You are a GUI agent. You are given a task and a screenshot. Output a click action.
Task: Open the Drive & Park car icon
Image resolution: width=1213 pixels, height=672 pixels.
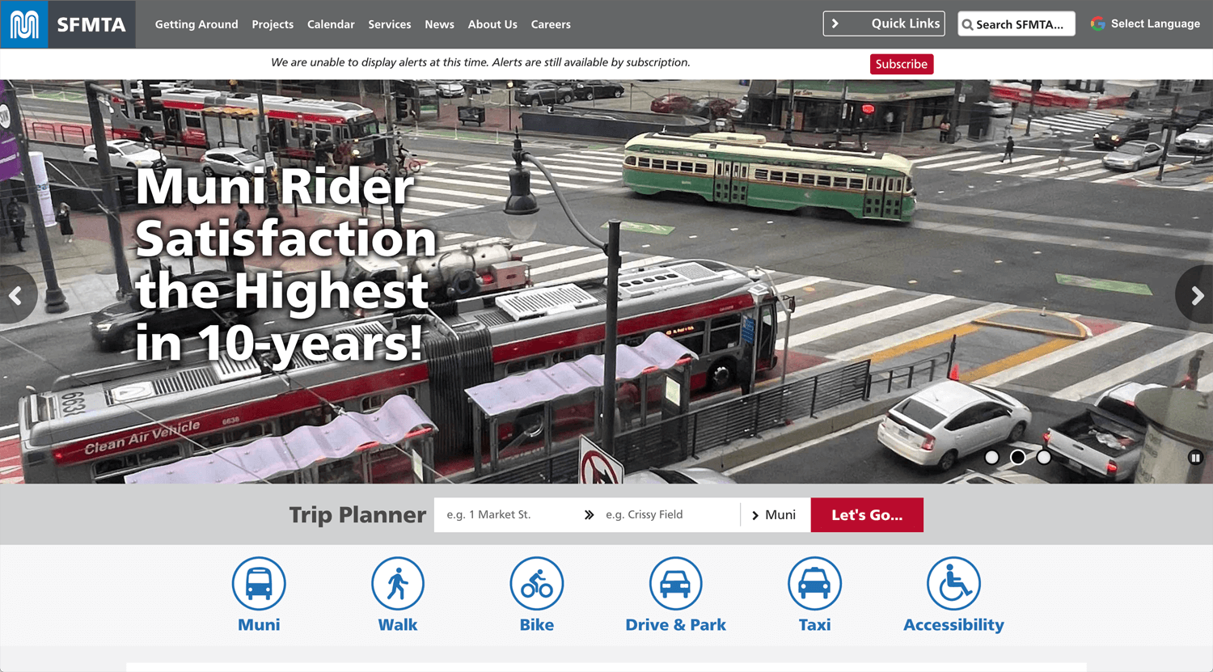pos(675,583)
